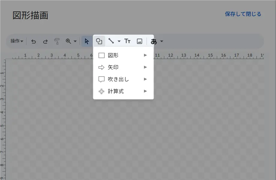Click the rectangle icon beside 図形

(102, 55)
